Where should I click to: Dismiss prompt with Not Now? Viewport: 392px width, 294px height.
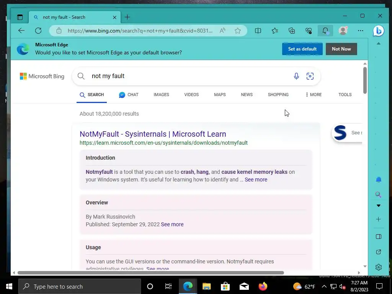tap(341, 49)
